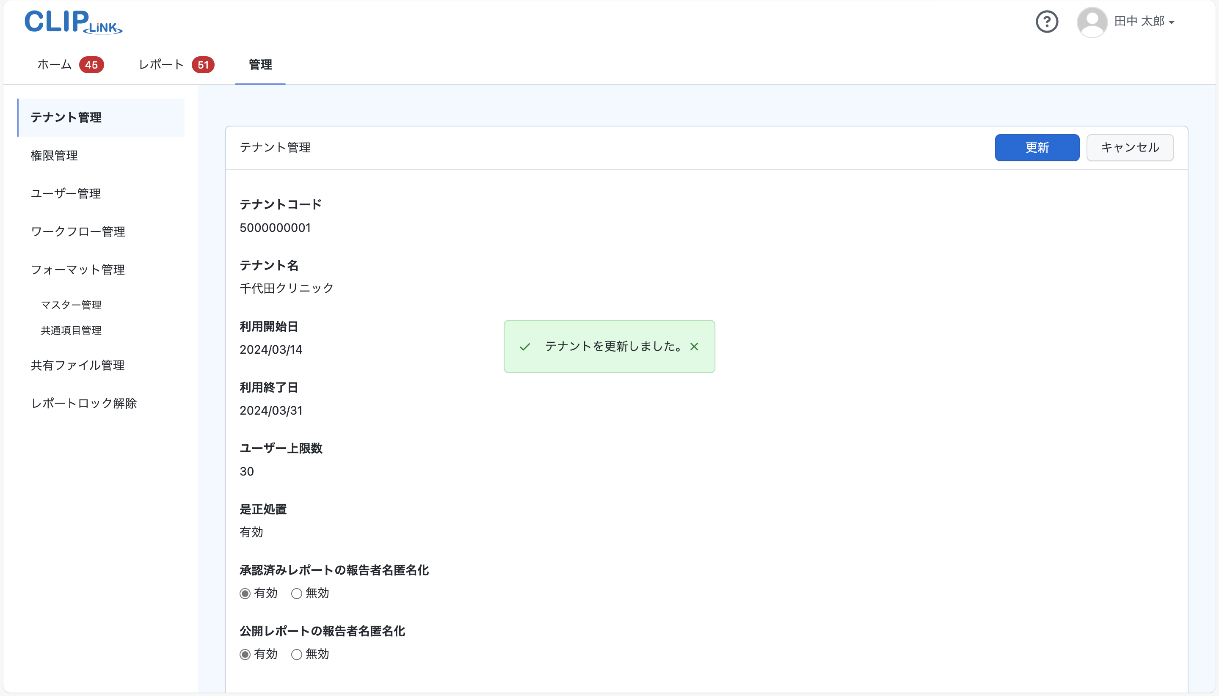This screenshot has height=696, width=1219.
Task: Switch to the レポート tab
Action: pos(161,65)
